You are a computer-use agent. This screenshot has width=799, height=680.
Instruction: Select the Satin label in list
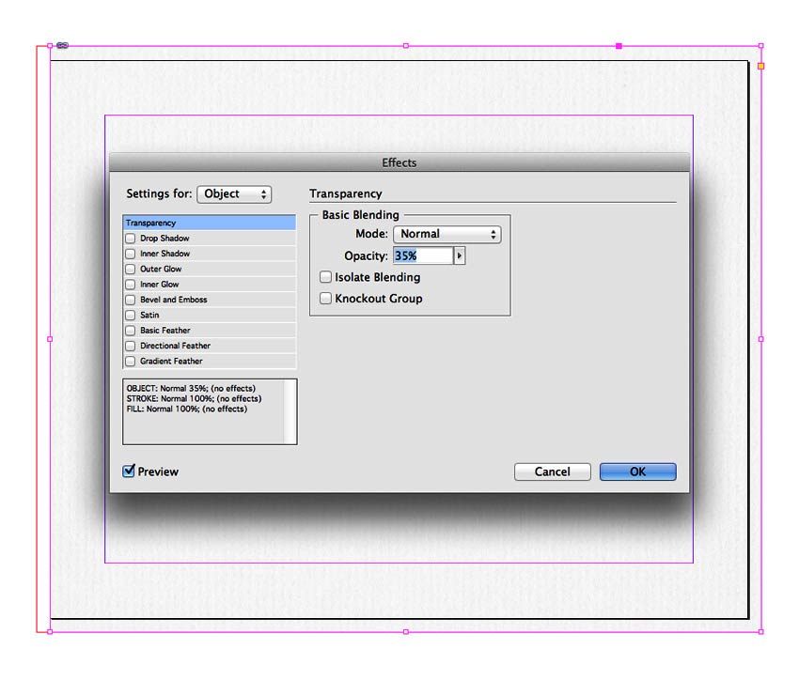pos(149,315)
